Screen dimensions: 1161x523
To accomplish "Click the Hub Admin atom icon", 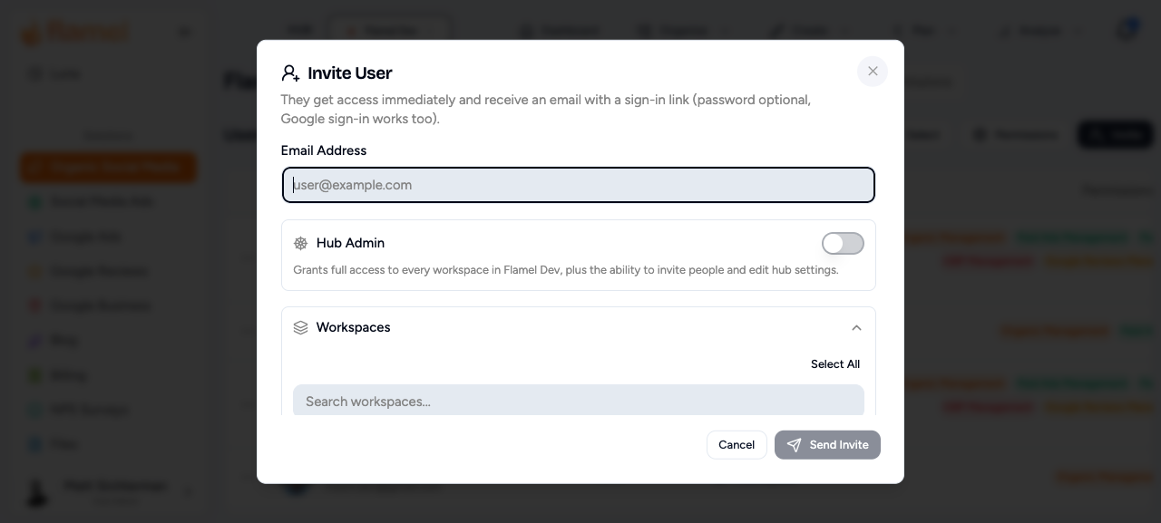I will 301,244.
